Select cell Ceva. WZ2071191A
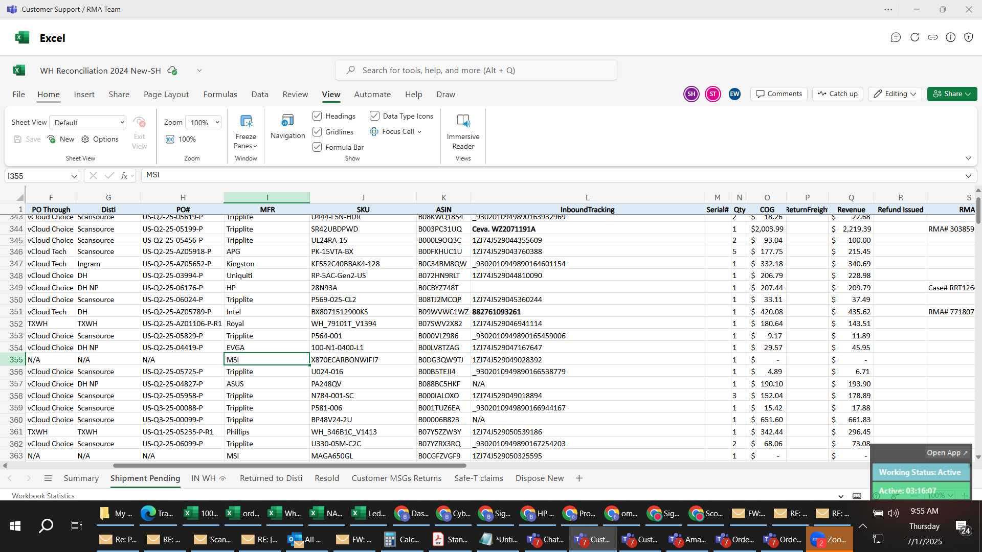 [587, 229]
